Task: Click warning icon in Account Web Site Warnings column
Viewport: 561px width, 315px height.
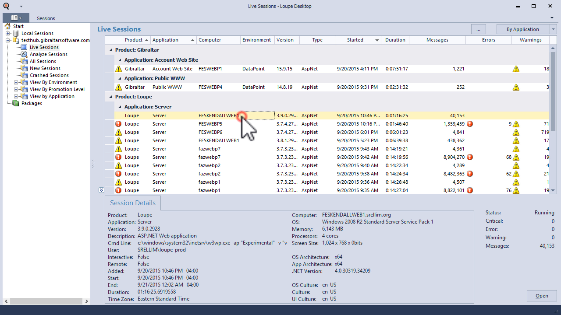Action: point(516,69)
